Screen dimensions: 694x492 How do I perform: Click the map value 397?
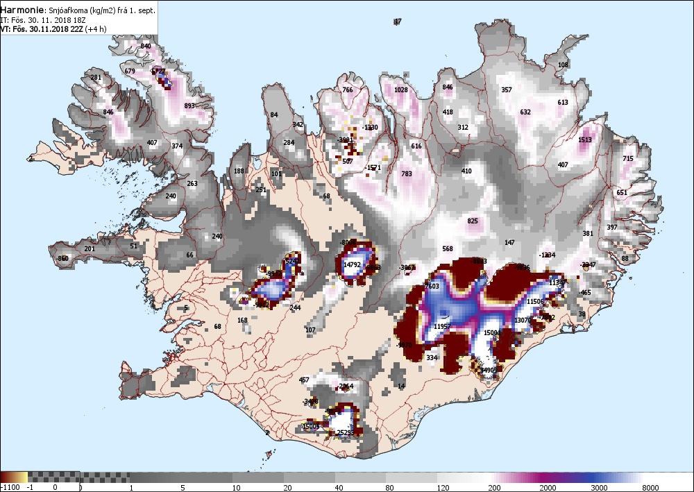612,228
